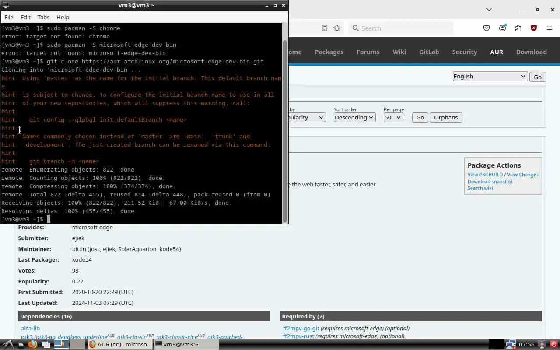Open the English language dropdown
This screenshot has height=350, width=560.
tap(490, 76)
